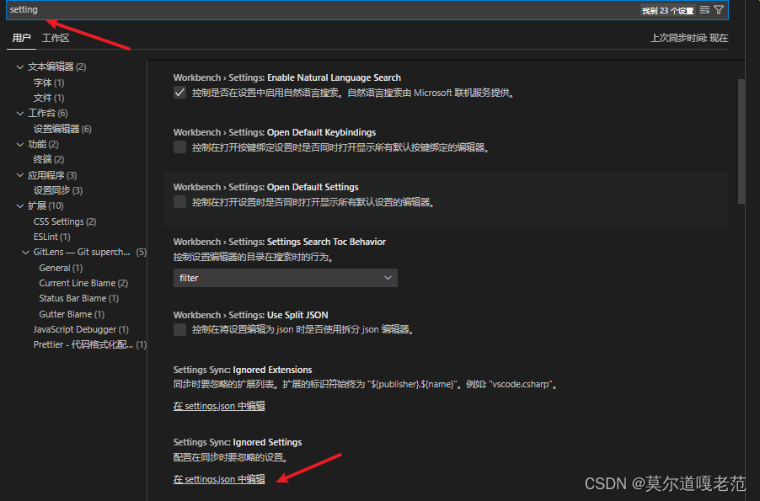Collapse the 功能 tree section
This screenshot has width=760, height=501.
coord(20,144)
